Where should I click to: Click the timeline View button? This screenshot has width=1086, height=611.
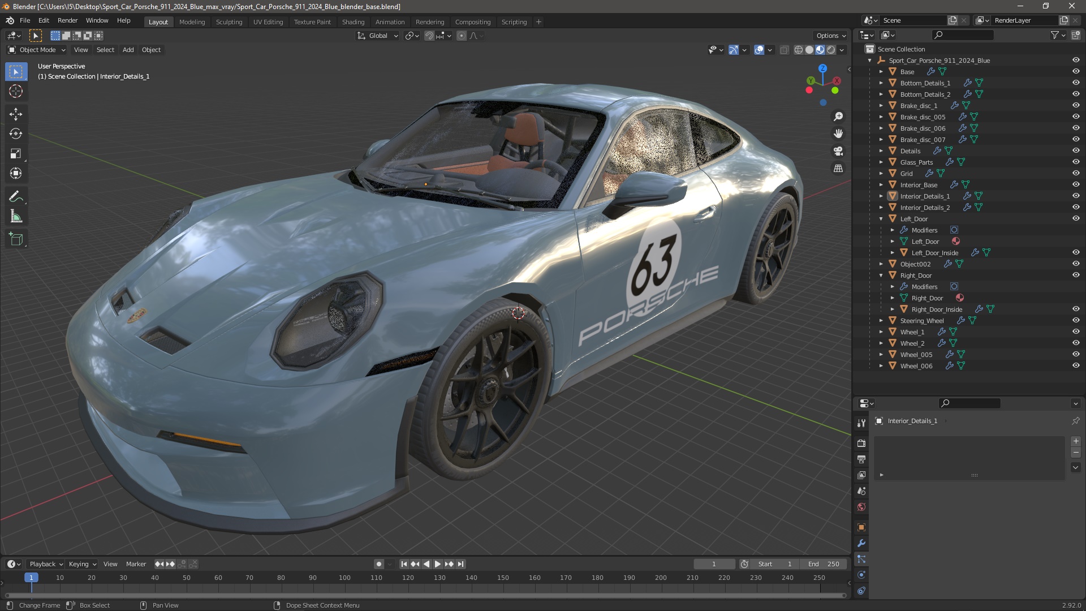coord(110,564)
